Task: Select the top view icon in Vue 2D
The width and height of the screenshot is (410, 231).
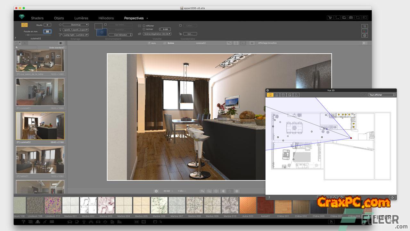Action: click(270, 95)
